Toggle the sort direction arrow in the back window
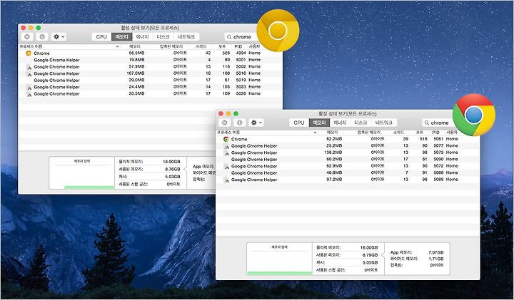 pyautogui.click(x=117, y=47)
